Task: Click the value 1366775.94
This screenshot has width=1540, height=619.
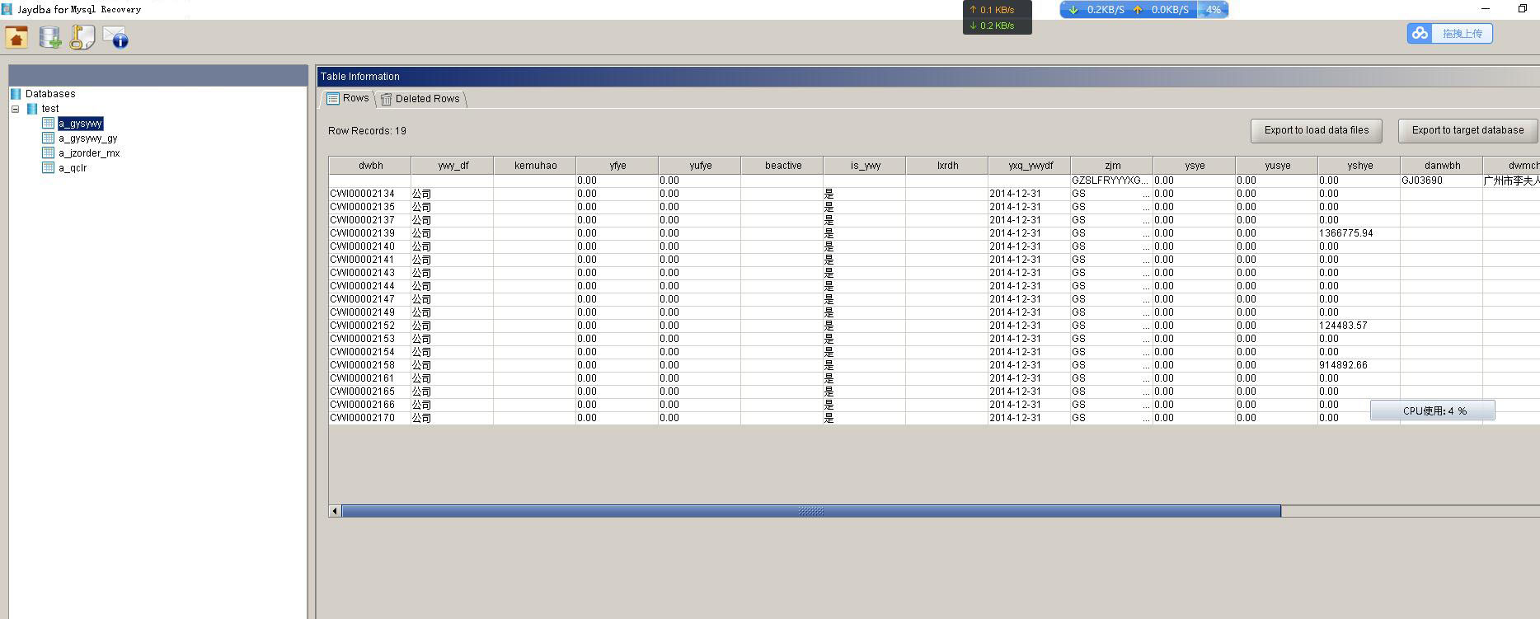Action: (1346, 233)
